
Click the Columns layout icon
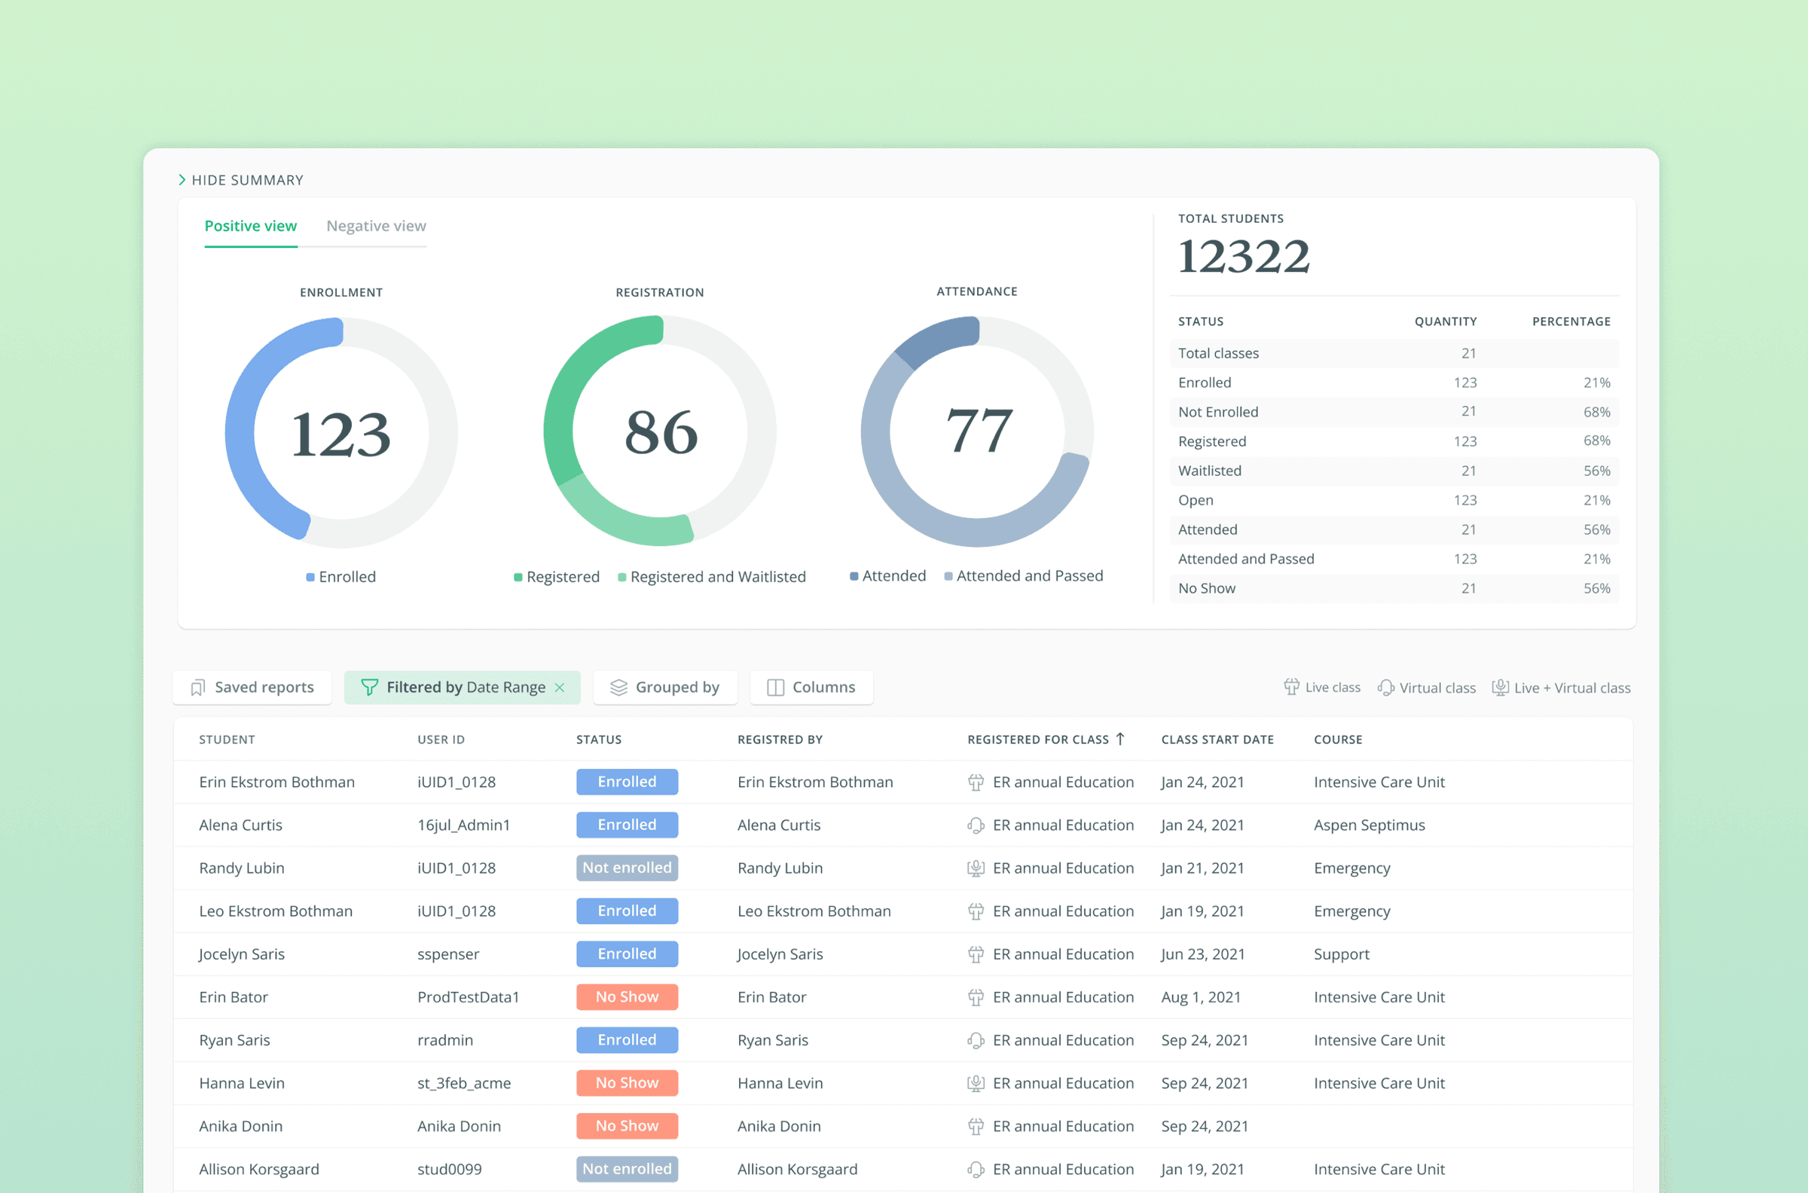[775, 688]
